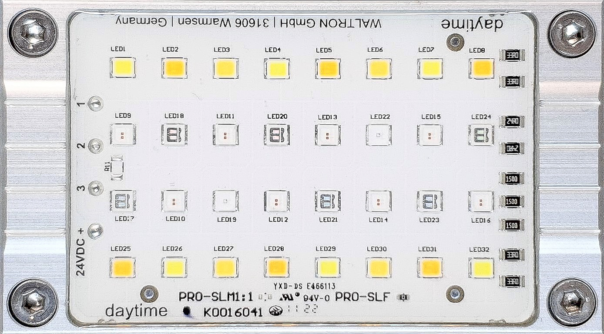Viewport: 604px width, 334px height.
Task: Click solder pad labeled 1
Action: click(95, 104)
